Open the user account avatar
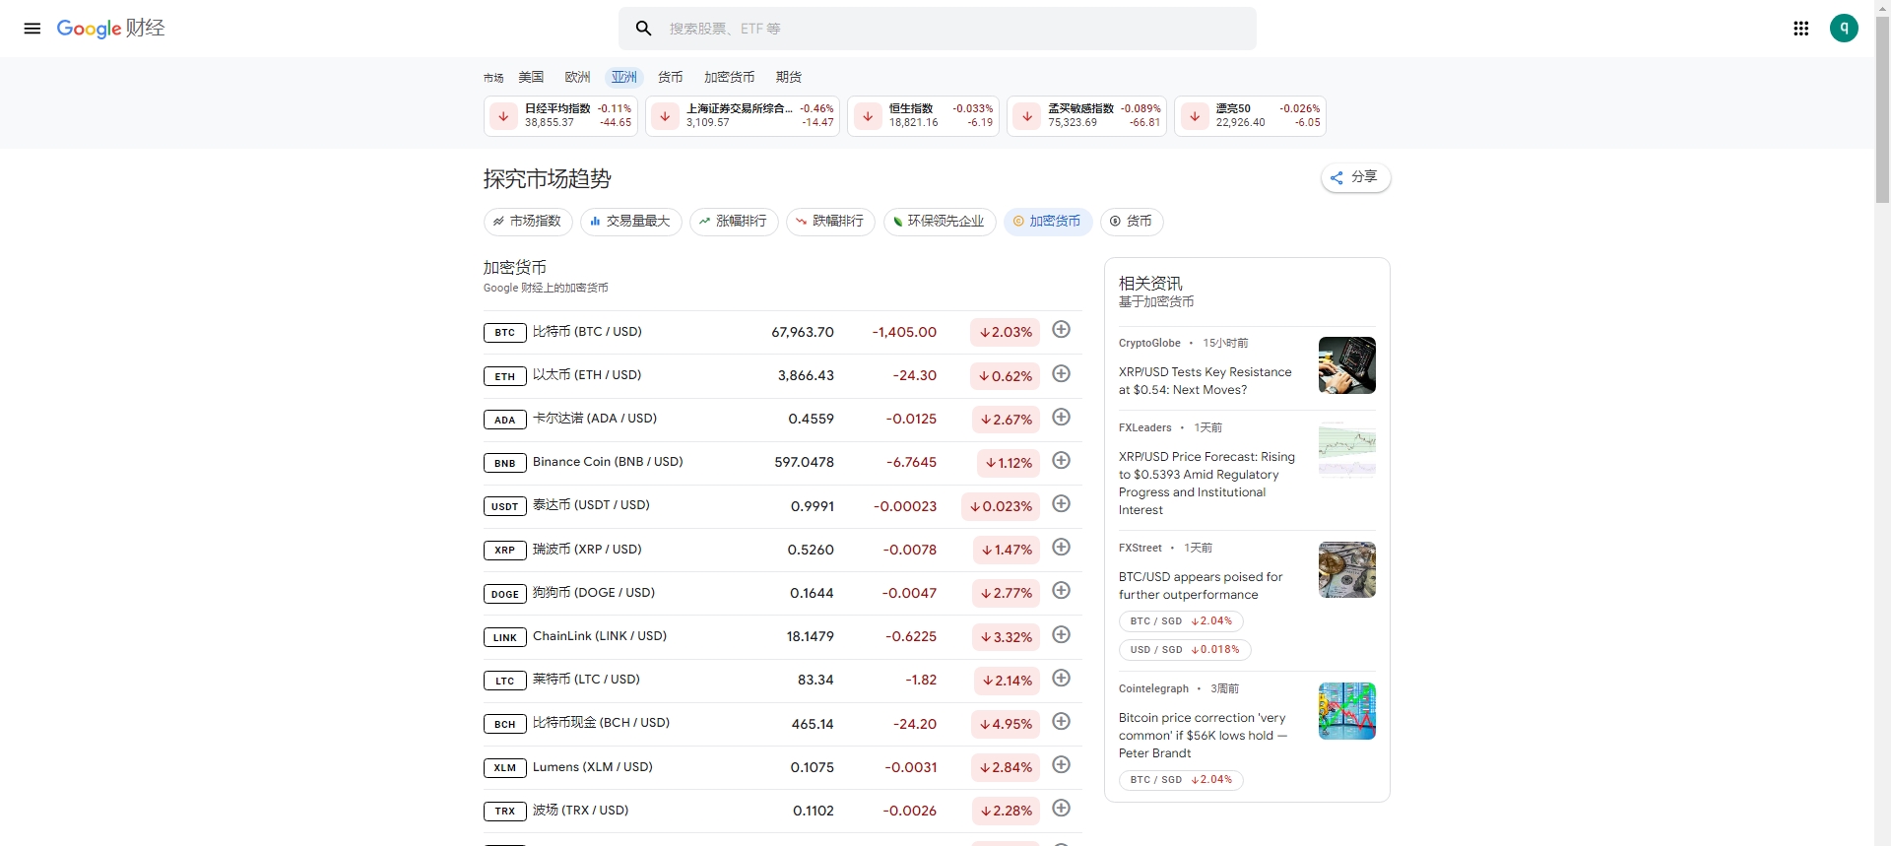1891x846 pixels. tap(1844, 29)
